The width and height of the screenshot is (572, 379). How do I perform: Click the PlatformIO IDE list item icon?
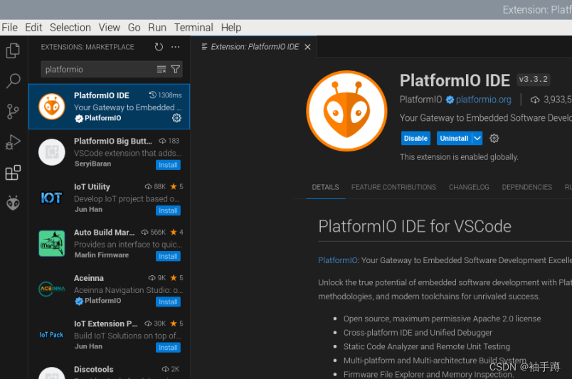point(52,106)
